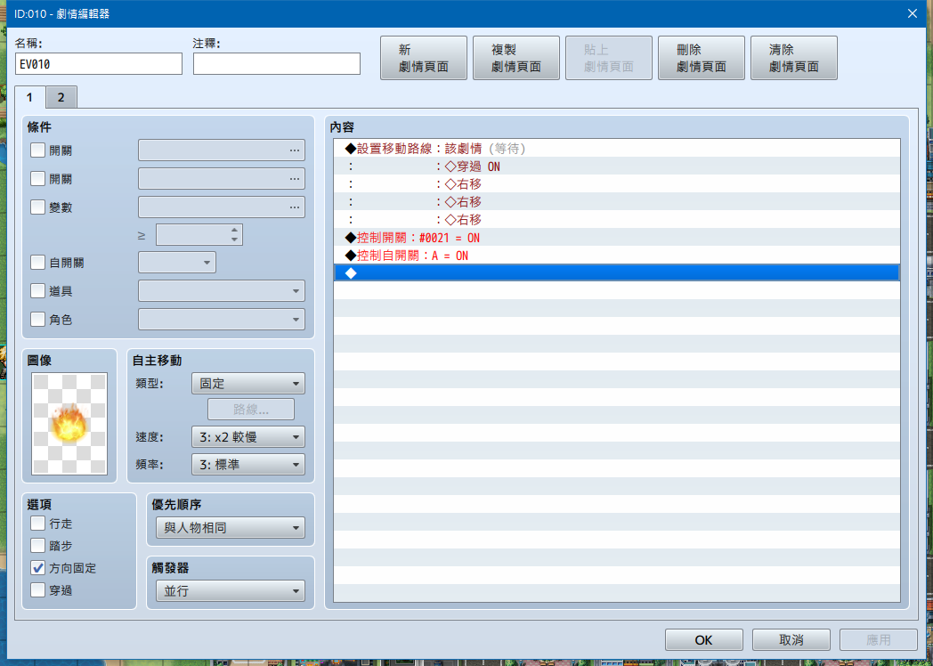Viewport: 933px width, 666px height.
Task: Confirm with the OK button
Action: tap(704, 640)
